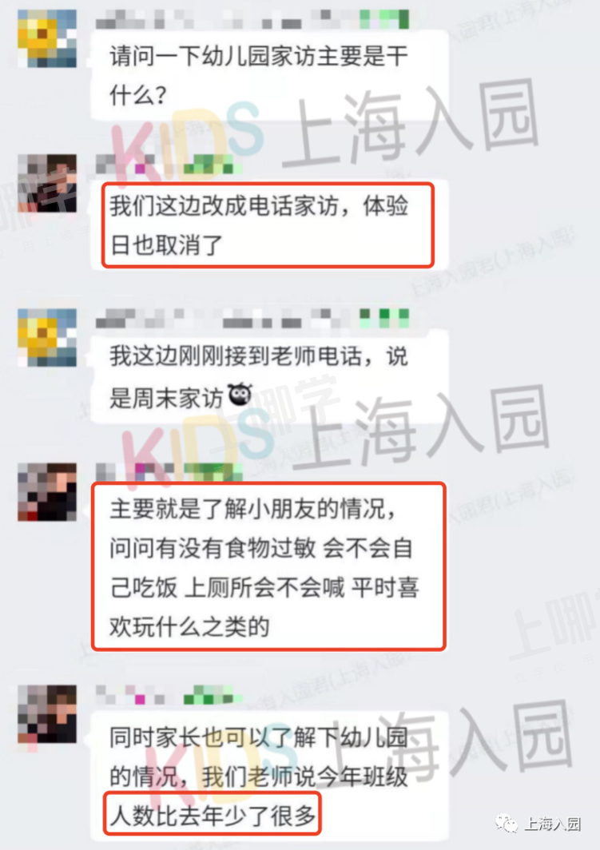Open the 上海入园 account label at bottom right
The width and height of the screenshot is (600, 850).
point(552,824)
